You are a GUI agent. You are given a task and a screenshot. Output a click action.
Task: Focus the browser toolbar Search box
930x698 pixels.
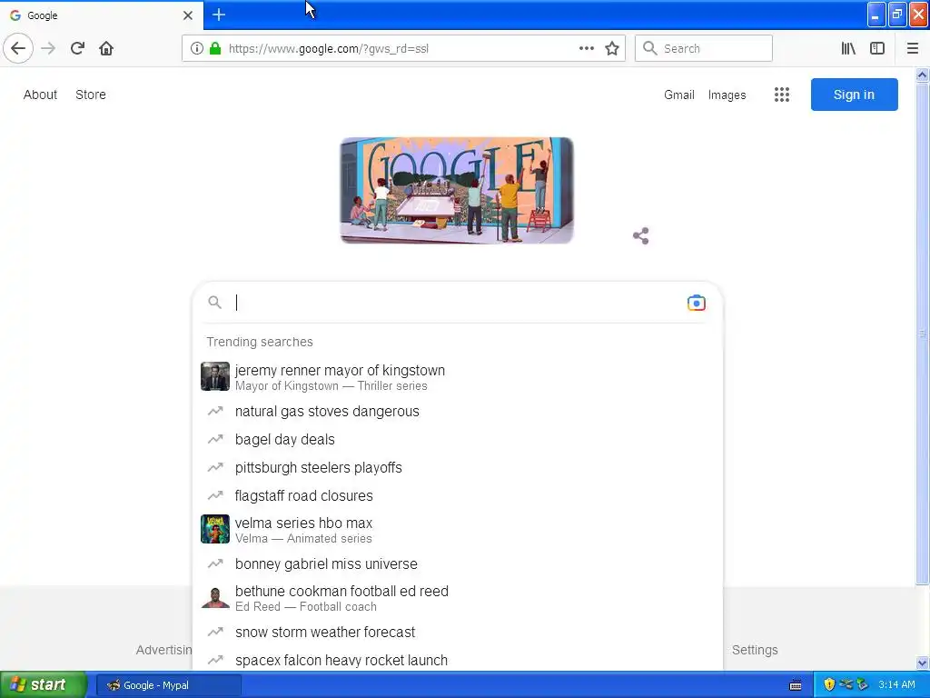pyautogui.click(x=704, y=48)
